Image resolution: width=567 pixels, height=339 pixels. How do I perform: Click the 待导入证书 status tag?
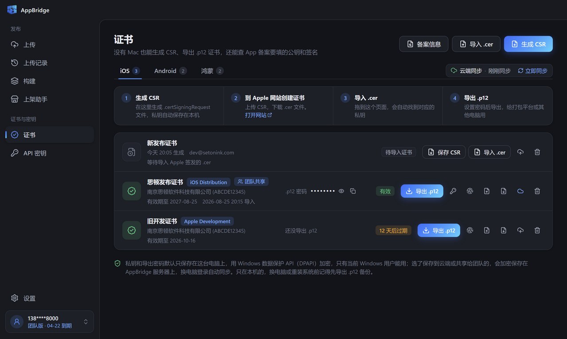[399, 152]
